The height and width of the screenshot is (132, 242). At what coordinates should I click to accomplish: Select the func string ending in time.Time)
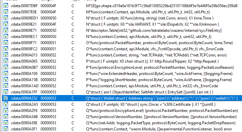tap(159, 43)
